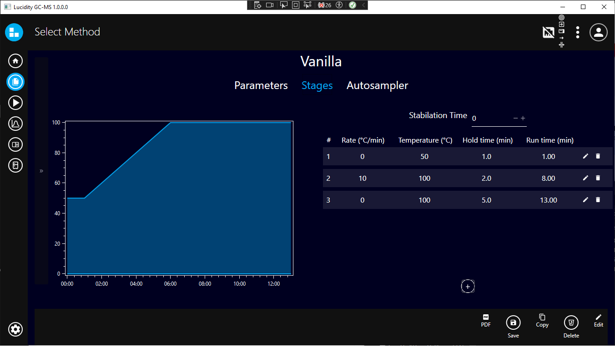
Task: Increase Stabilation Time with plus
Action: 523,118
